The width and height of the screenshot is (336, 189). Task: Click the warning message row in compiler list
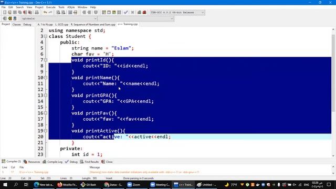point(166,172)
